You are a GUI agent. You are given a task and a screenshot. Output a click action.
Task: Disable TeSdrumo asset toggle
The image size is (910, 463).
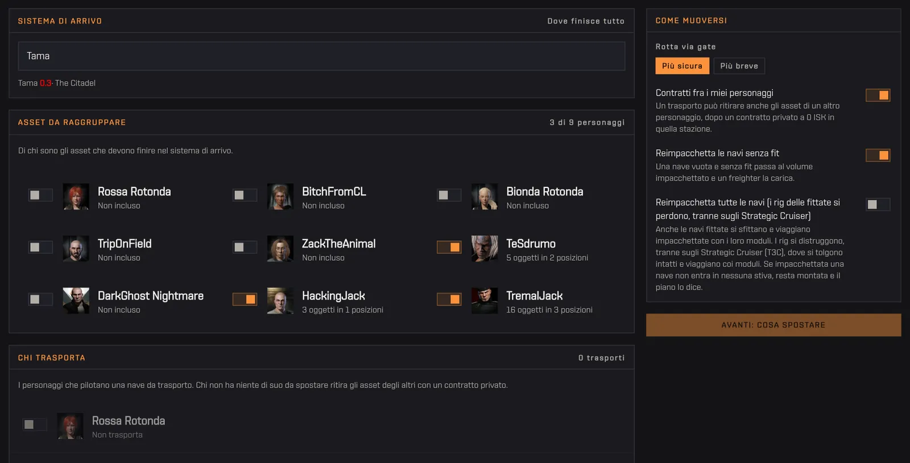(x=449, y=247)
